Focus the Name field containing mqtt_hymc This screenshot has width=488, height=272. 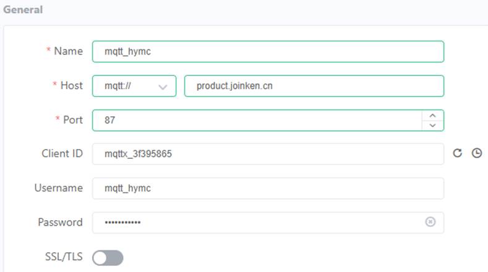click(268, 52)
